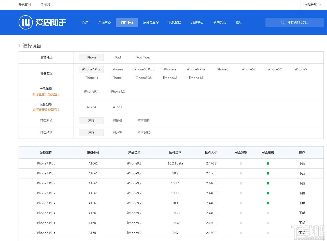Filter firmware by 不可刷机
Viewport: 327px width, 241px height.
click(144, 121)
